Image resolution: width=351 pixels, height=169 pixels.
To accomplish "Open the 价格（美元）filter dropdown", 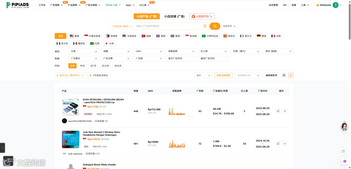I will [x=246, y=51].
